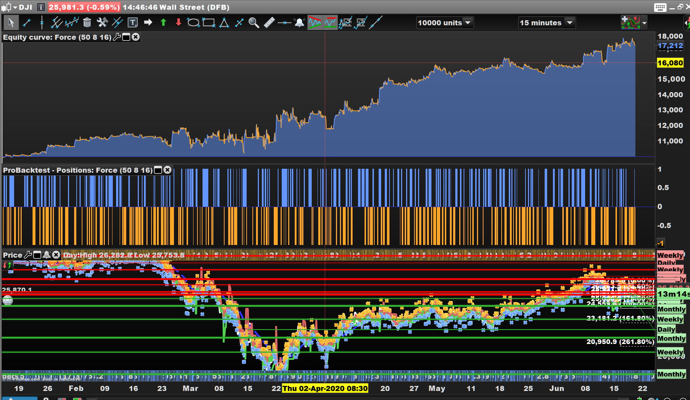The image size is (690, 400).
Task: Click the Equity curve: Force (50 8 16) title
Action: click(57, 37)
